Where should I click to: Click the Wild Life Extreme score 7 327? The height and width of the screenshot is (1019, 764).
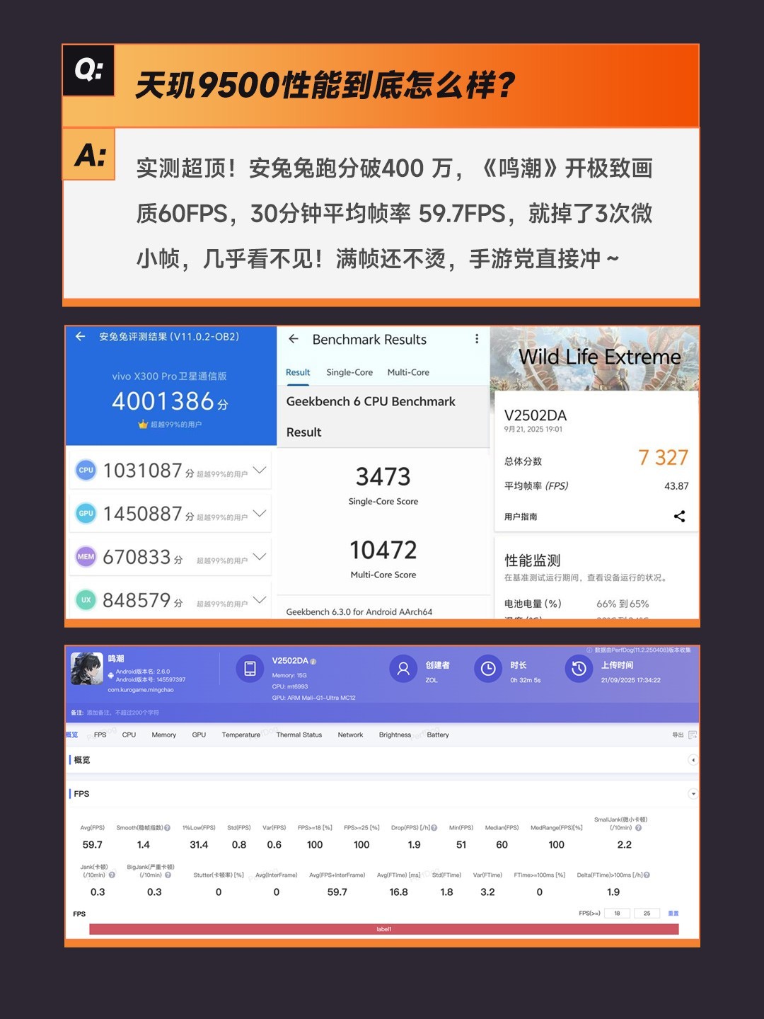(x=664, y=458)
